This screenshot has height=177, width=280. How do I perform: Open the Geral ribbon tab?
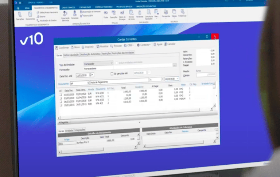coord(27,8)
